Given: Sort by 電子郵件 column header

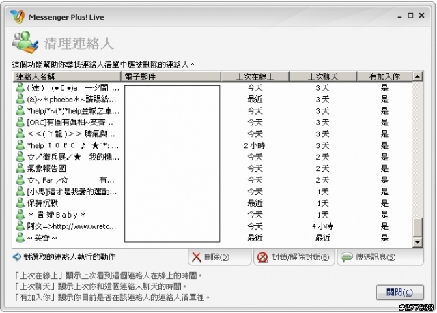Looking at the screenshot, I should 171,76.
